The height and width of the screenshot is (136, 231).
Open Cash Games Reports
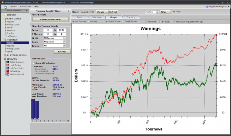click(x=10, y=22)
